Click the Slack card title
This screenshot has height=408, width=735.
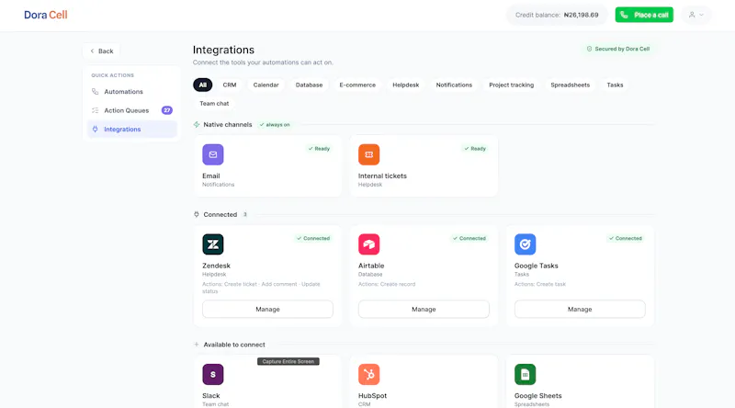click(211, 395)
